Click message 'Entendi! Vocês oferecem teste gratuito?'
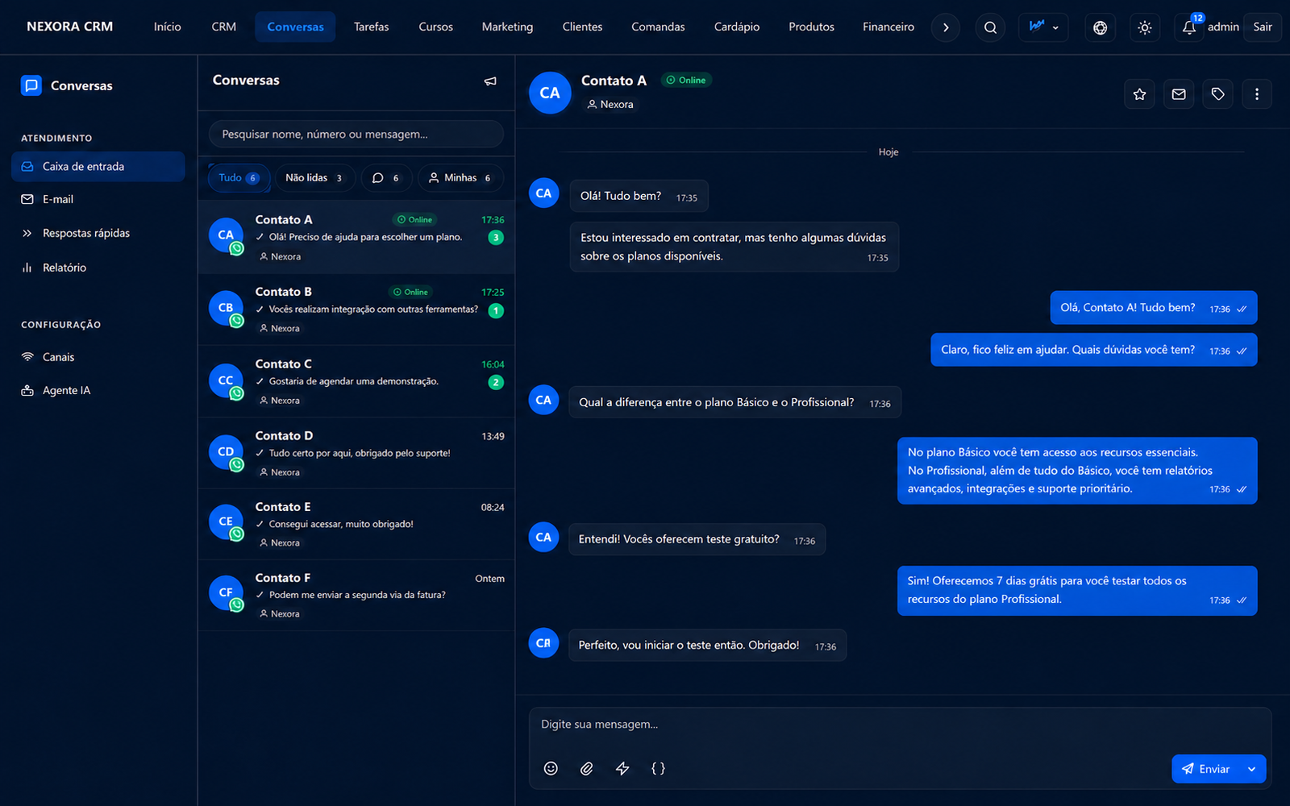 pyautogui.click(x=697, y=540)
